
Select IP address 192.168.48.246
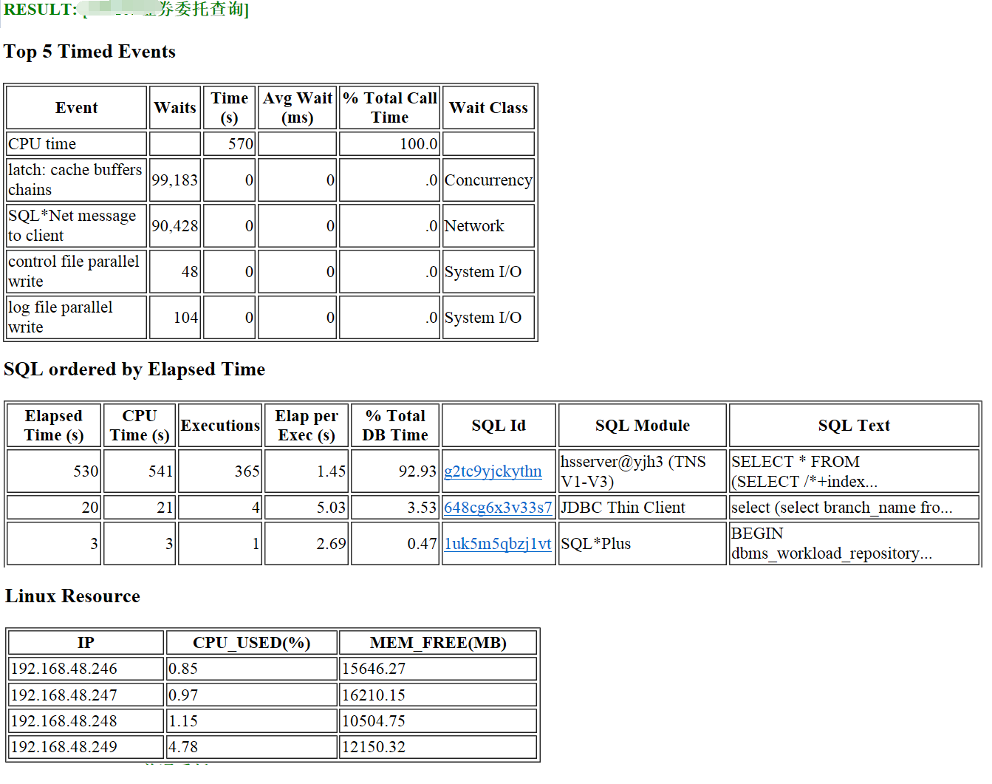tap(64, 669)
